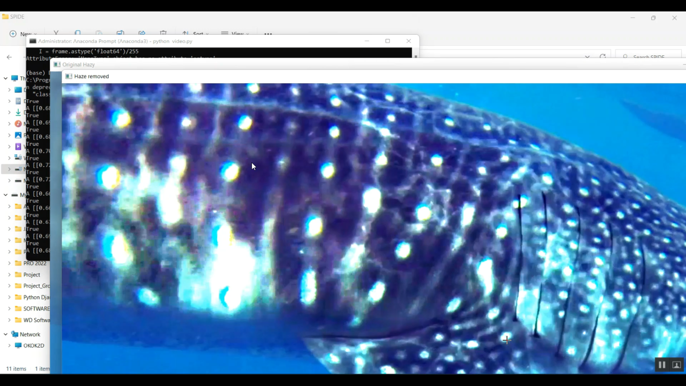Expand the PRO 2022 folder chevron
This screenshot has height=386, width=686.
coord(9,263)
